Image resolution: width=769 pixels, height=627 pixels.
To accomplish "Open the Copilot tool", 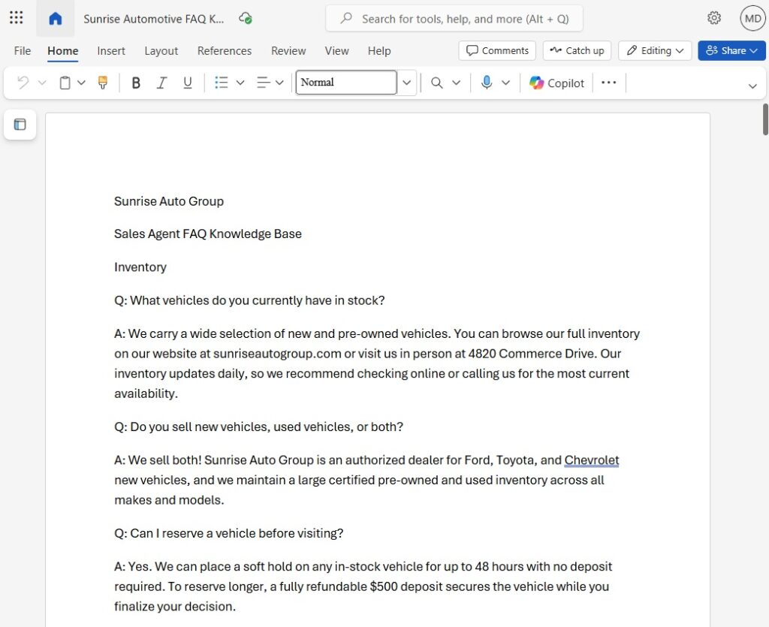I will tap(556, 83).
